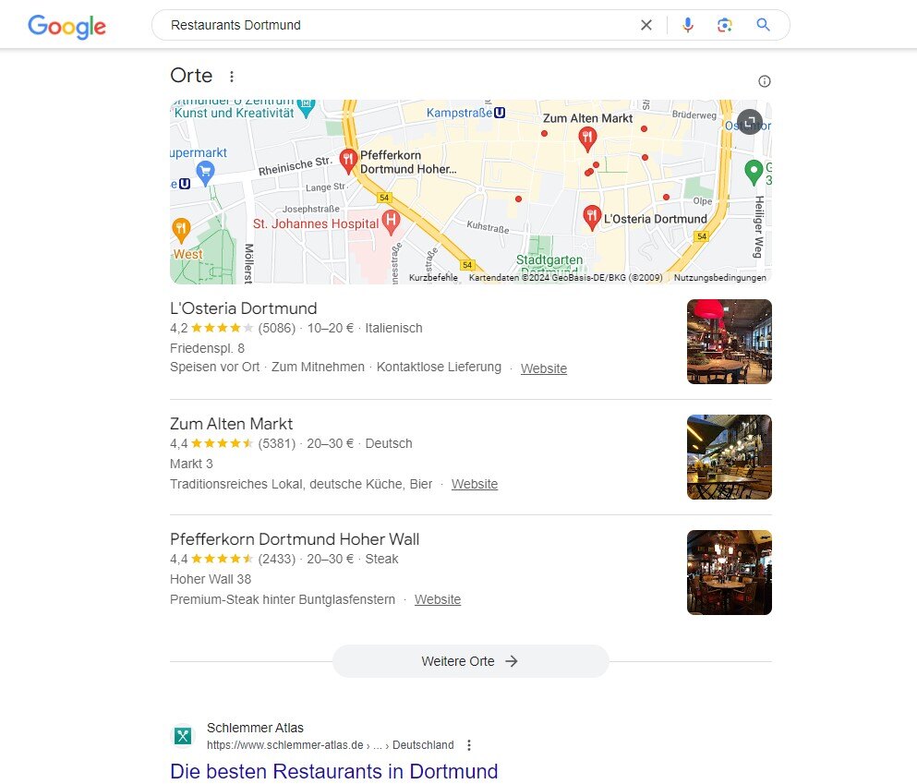Open Die besten Restaurants in Dortmund
The width and height of the screenshot is (917, 784).
[334, 771]
